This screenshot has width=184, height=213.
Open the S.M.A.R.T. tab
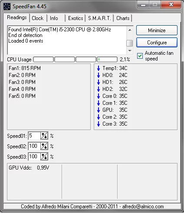[x=99, y=18]
